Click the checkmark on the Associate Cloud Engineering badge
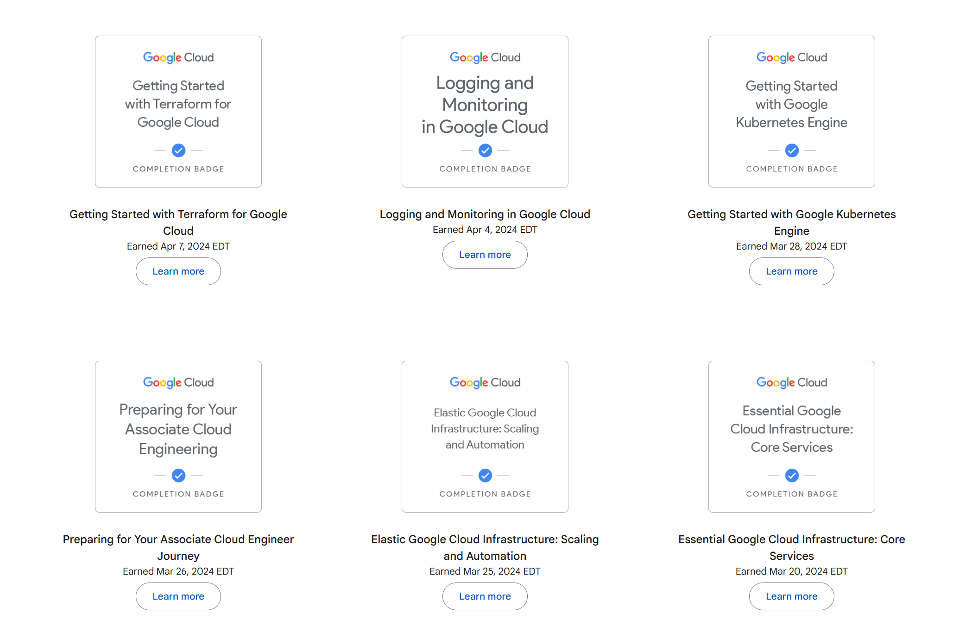The height and width of the screenshot is (639, 959). pos(178,476)
